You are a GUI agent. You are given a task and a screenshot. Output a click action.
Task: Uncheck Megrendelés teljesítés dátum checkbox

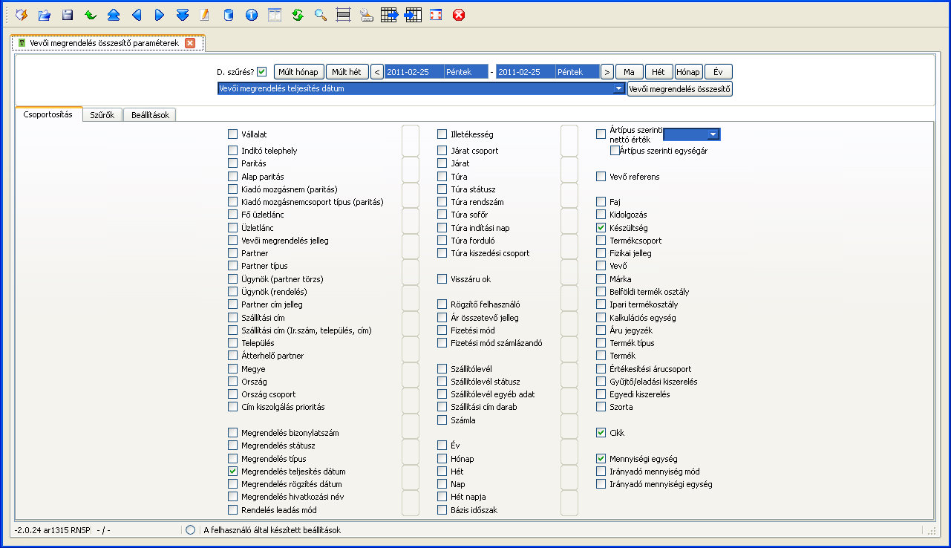click(x=233, y=472)
